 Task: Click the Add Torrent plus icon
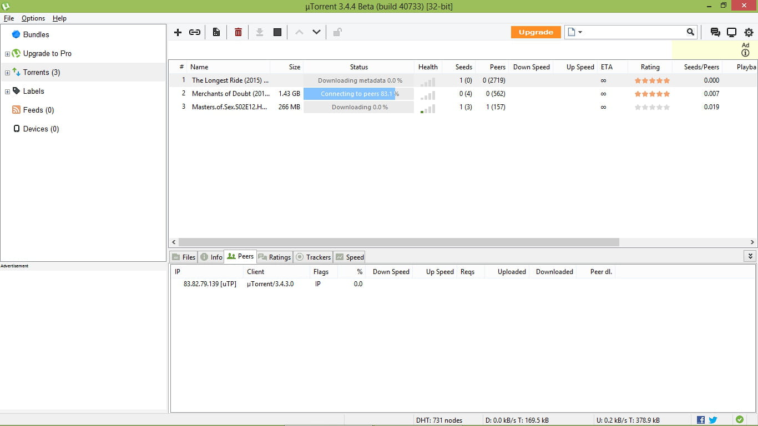point(178,32)
